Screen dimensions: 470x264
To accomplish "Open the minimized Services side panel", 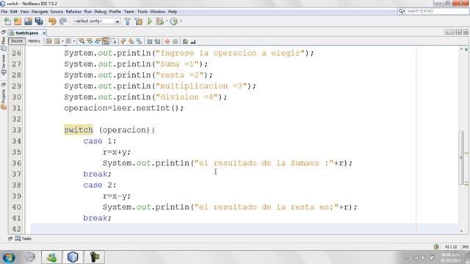I will click(4, 65).
